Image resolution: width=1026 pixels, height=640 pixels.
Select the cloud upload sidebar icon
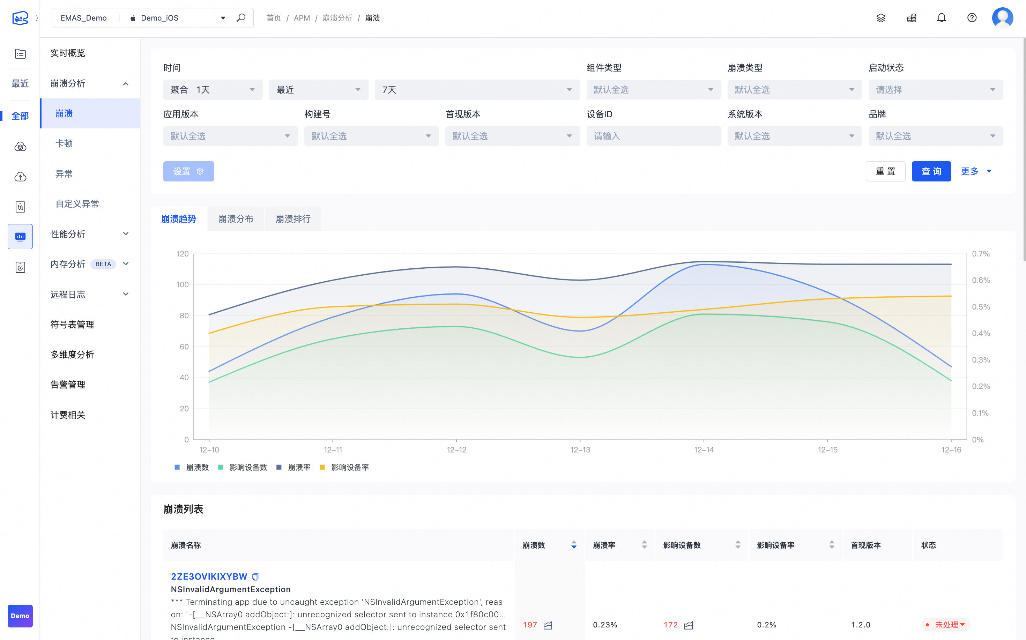click(x=20, y=177)
